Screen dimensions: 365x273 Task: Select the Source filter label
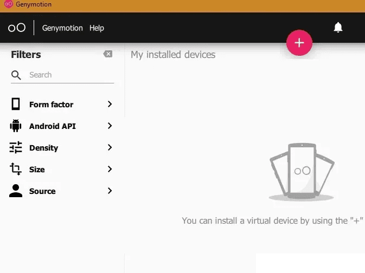click(42, 191)
